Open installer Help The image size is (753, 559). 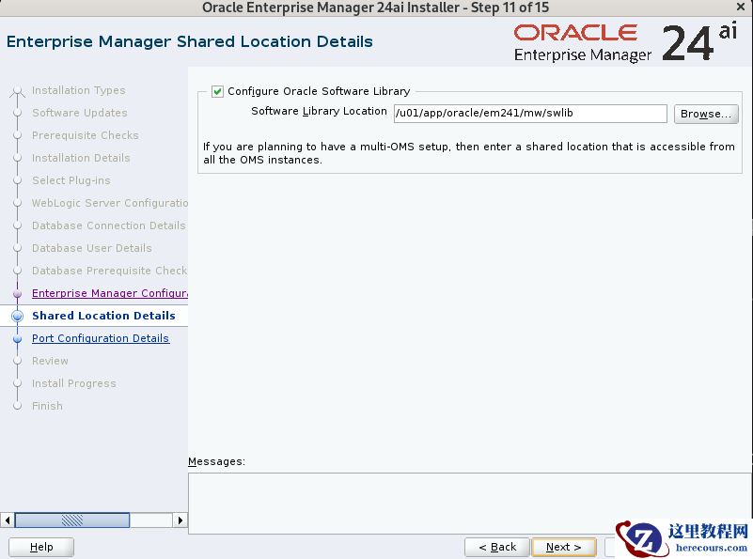click(x=41, y=547)
